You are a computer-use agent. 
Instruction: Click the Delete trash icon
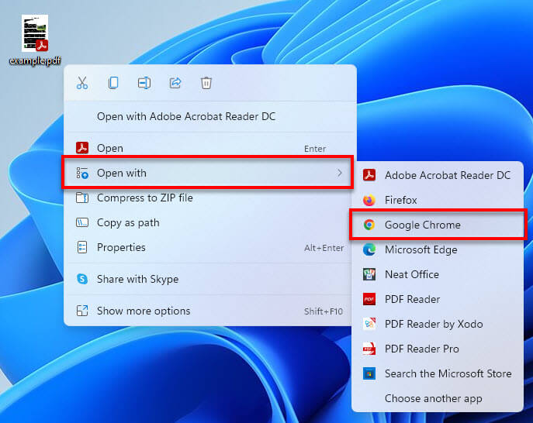pos(206,83)
